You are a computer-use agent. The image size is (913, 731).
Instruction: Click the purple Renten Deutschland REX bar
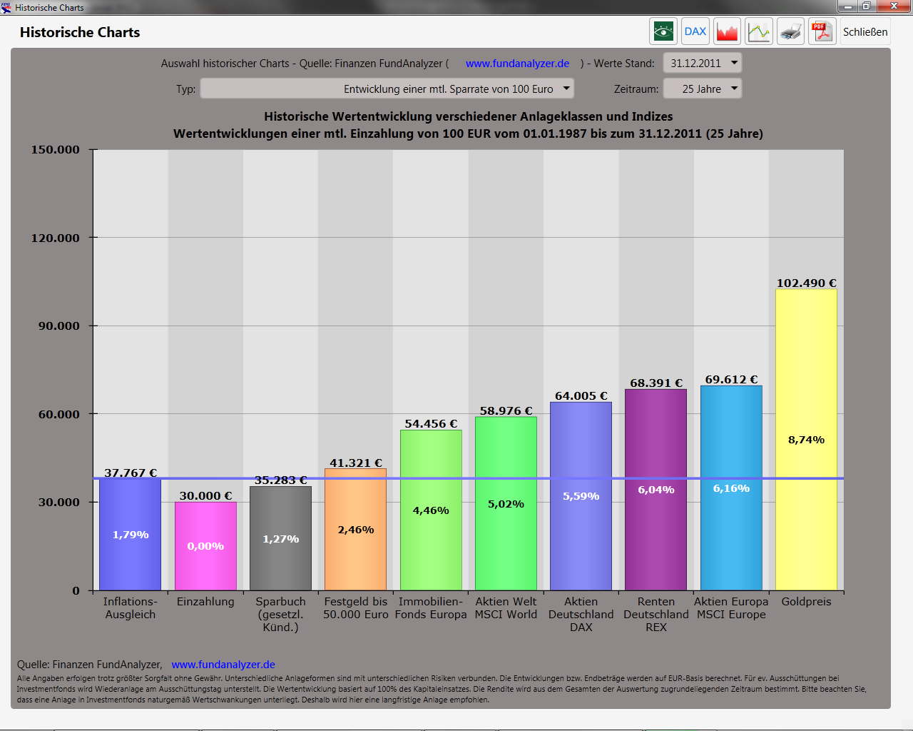[x=656, y=489]
